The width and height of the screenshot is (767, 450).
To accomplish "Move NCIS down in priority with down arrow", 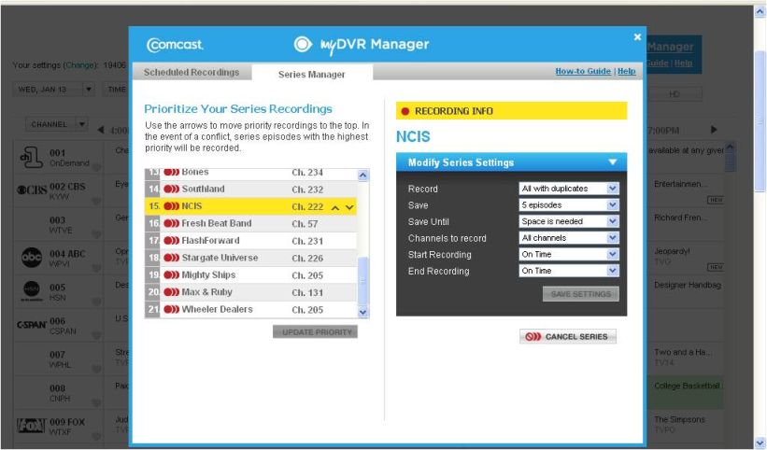I will pyautogui.click(x=349, y=207).
